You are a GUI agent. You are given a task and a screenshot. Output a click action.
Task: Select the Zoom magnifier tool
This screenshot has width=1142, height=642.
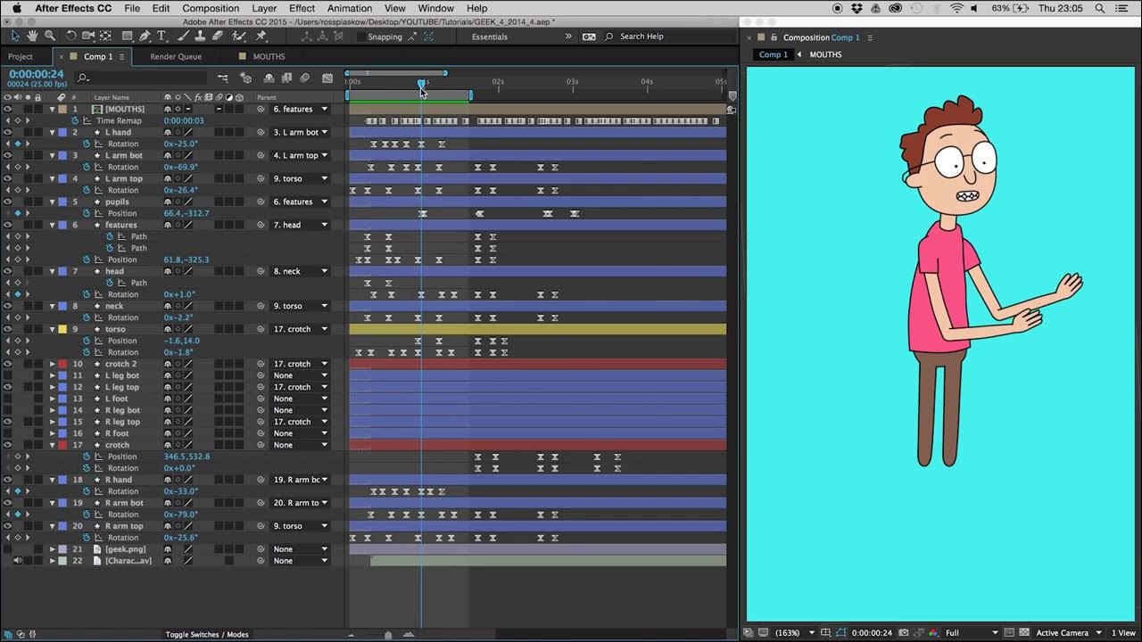point(49,37)
